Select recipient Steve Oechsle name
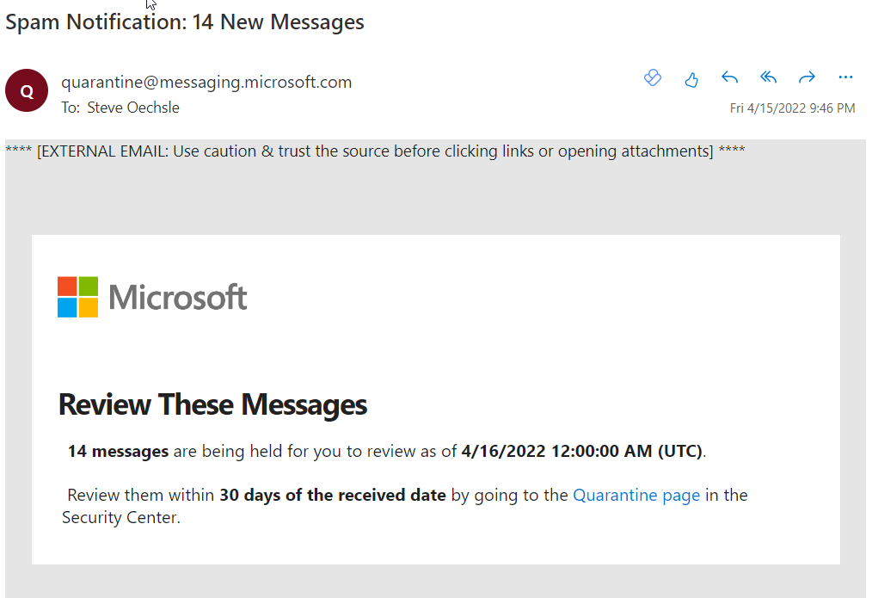 [133, 108]
